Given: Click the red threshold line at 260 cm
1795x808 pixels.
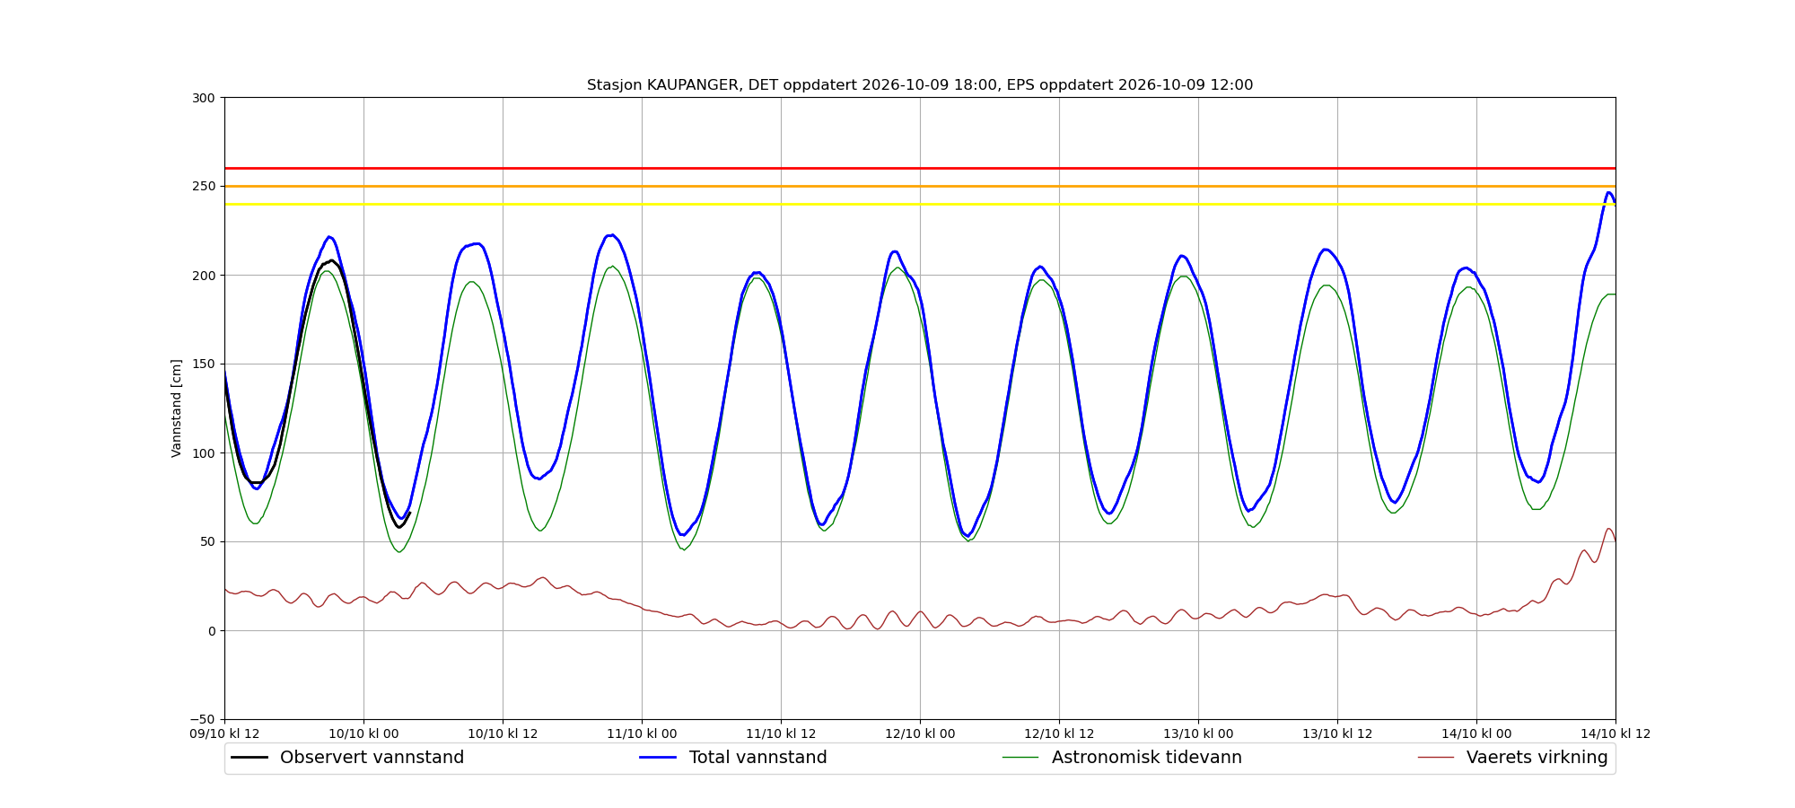Looking at the screenshot, I should pyautogui.click(x=920, y=168).
